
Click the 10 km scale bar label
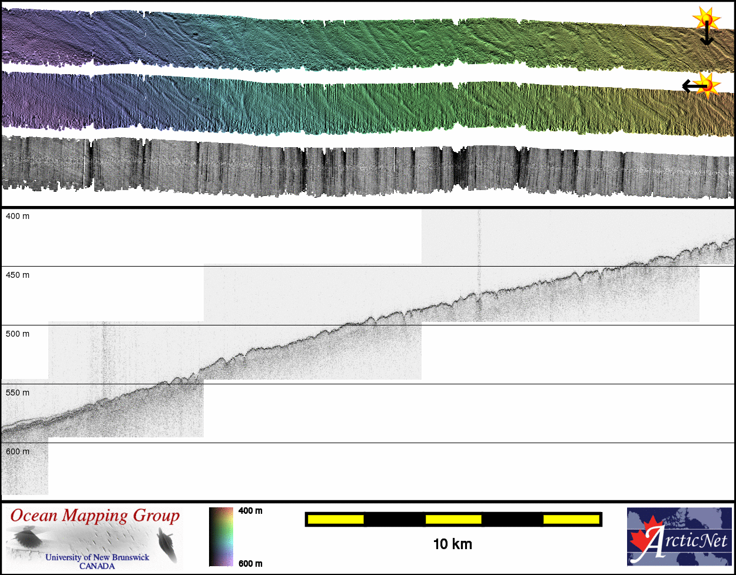pos(452,544)
